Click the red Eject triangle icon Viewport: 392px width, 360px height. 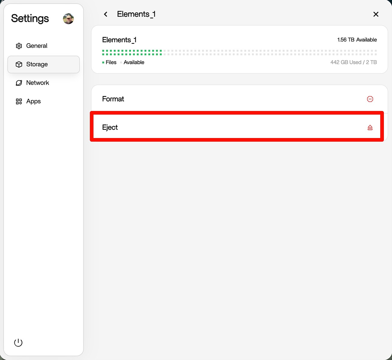pyautogui.click(x=370, y=127)
